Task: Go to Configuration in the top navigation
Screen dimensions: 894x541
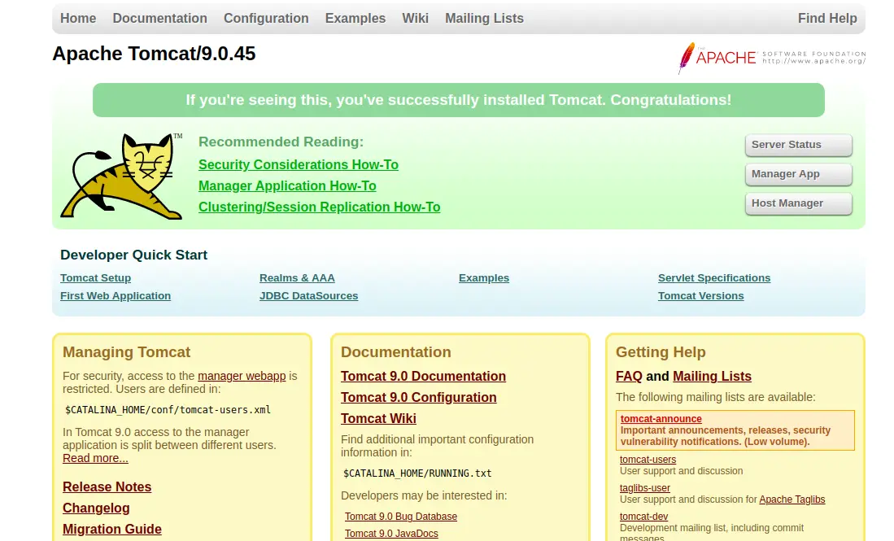Action: (266, 18)
